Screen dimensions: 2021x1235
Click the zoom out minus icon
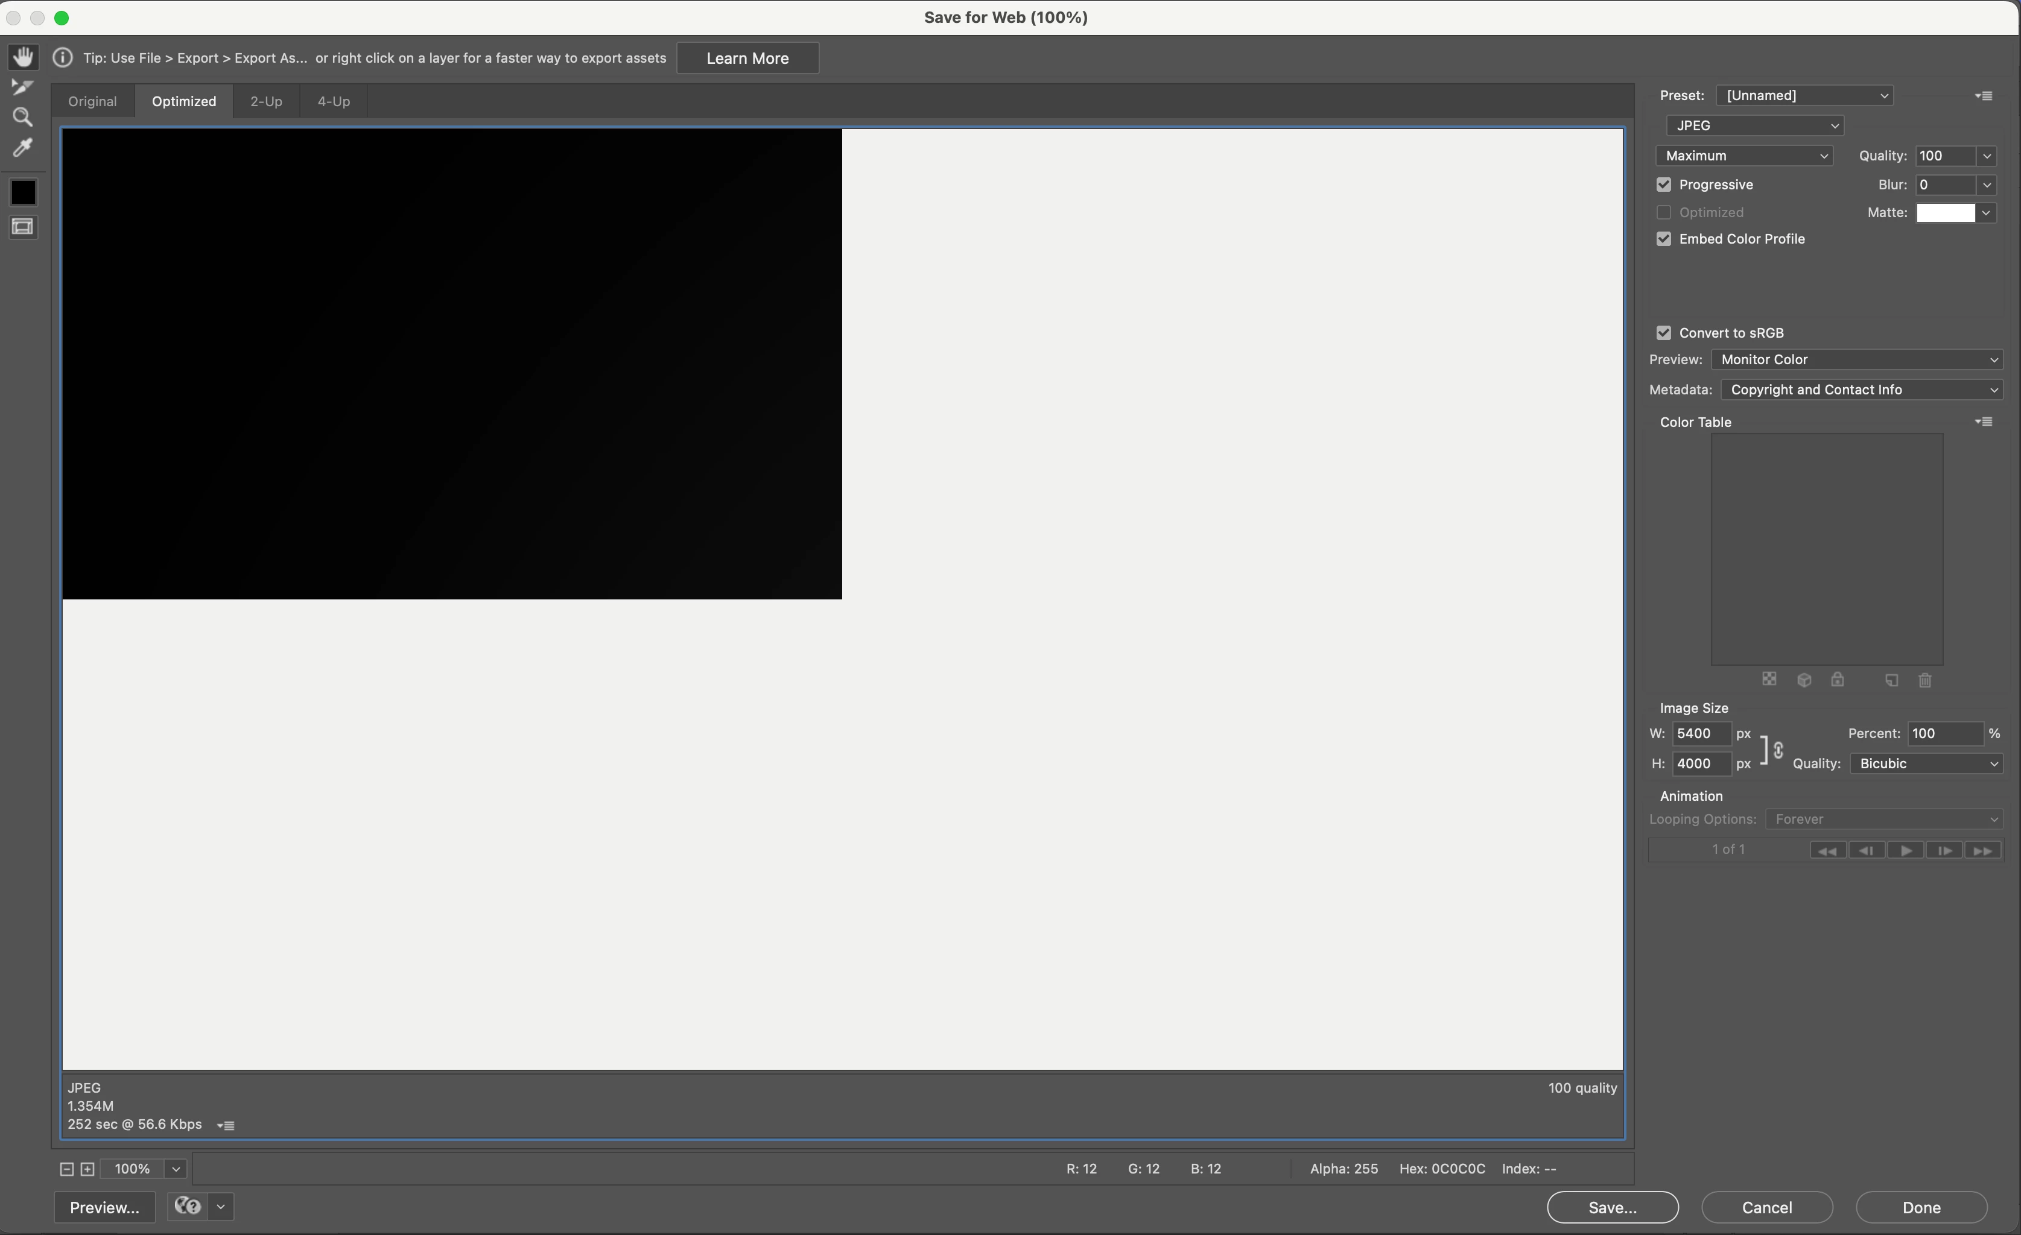tap(67, 1169)
